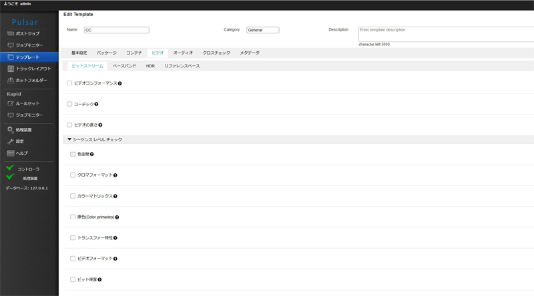
Task: Check the 原色(Color primaries) checkbox
Action: pos(73,217)
